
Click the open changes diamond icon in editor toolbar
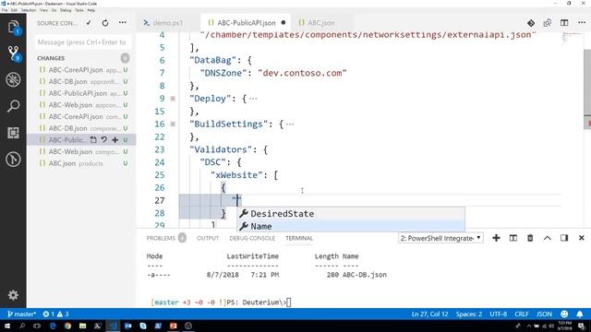[531, 23]
